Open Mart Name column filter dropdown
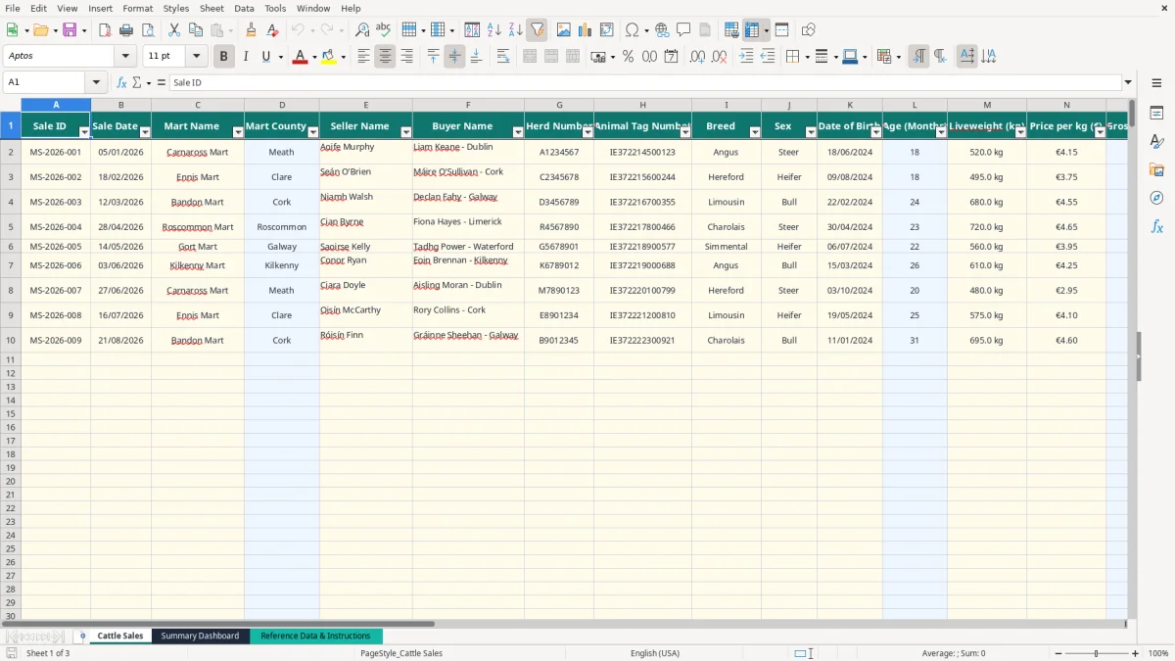This screenshot has width=1175, height=661. coord(238,132)
